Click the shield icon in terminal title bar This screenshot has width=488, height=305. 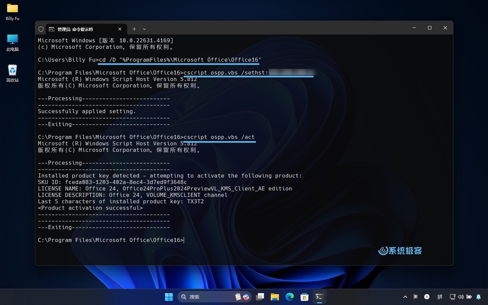tap(41, 29)
